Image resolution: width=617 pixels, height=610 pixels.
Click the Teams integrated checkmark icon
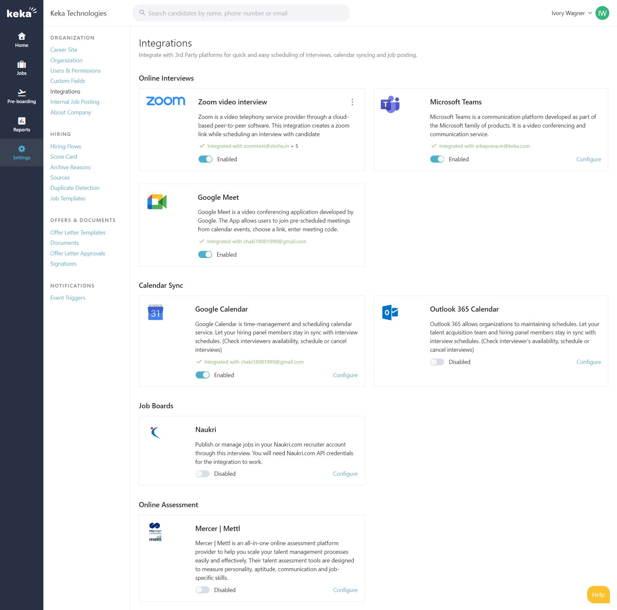(x=434, y=146)
